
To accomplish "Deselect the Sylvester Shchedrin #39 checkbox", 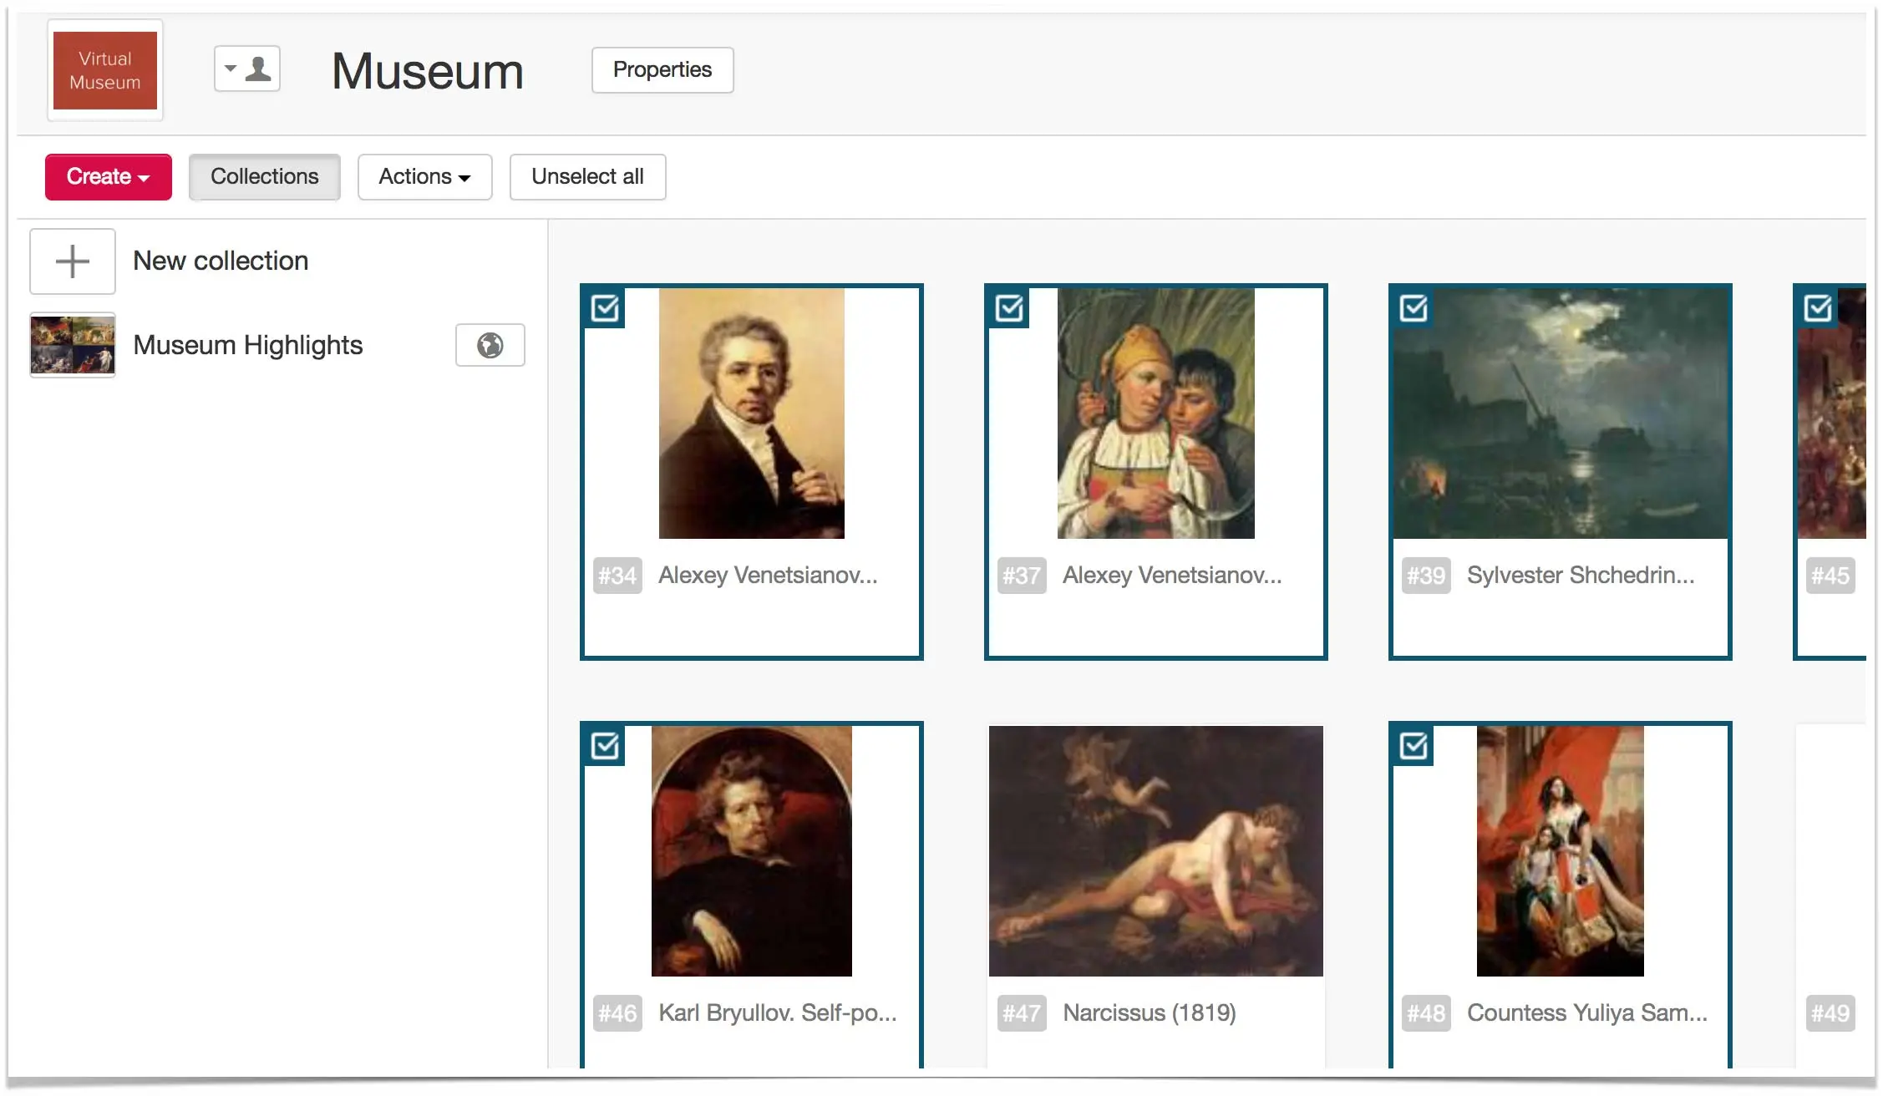I will point(1414,308).
